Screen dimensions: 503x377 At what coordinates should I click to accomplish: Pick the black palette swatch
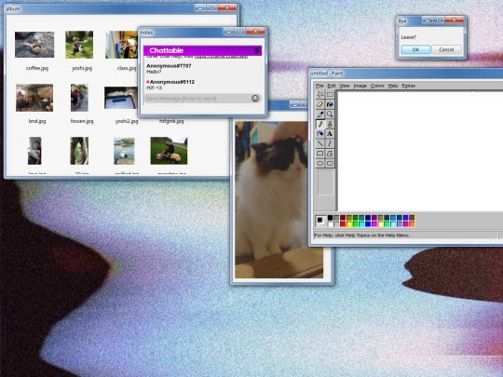(x=330, y=218)
